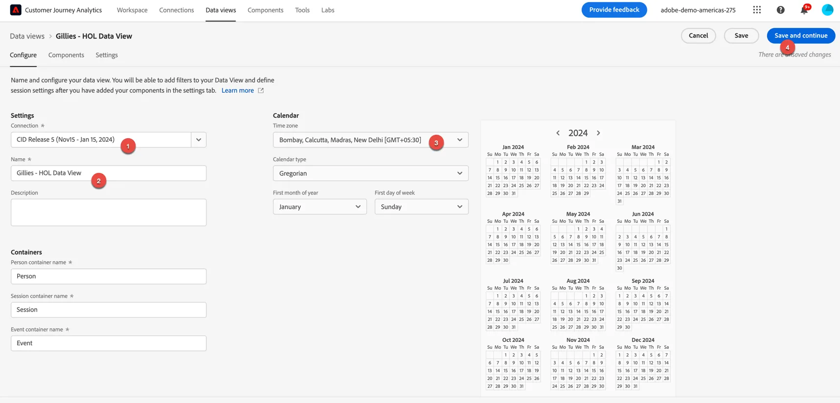This screenshot has height=403, width=840.
Task: Go to next calendar year
Action: (598, 133)
